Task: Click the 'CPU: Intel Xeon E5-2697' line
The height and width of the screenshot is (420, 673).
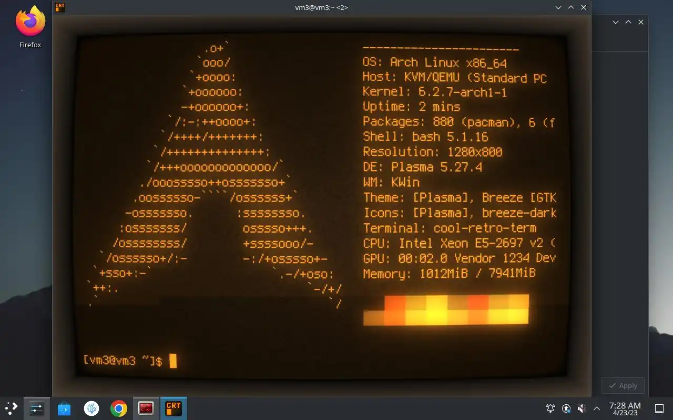Action: pyautogui.click(x=459, y=244)
